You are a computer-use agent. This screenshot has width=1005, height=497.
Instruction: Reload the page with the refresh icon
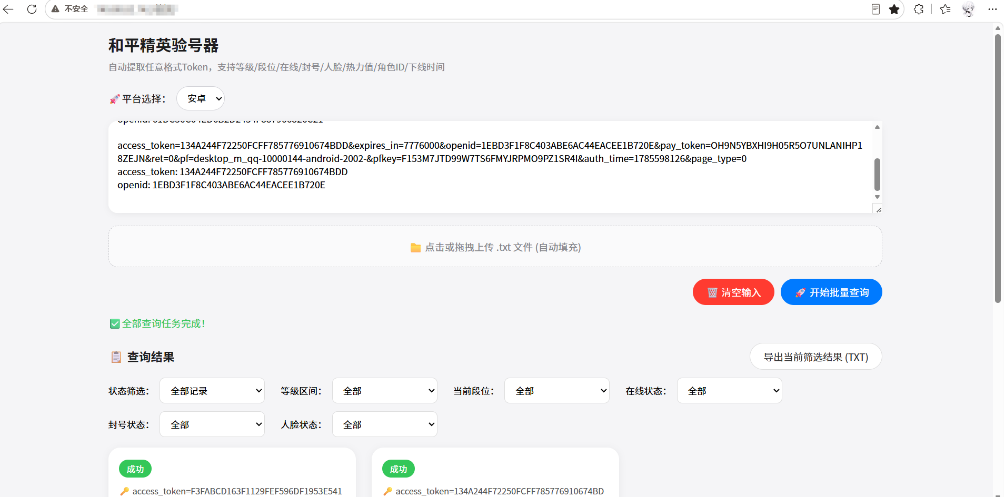pos(32,9)
